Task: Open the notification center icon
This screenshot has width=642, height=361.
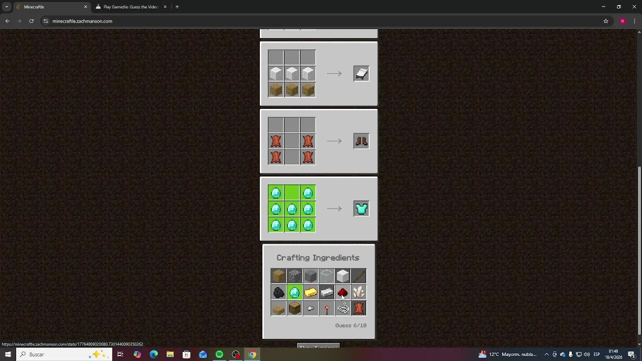Action: 631,354
